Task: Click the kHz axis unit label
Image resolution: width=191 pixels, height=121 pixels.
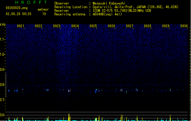Action: (x=3, y=25)
